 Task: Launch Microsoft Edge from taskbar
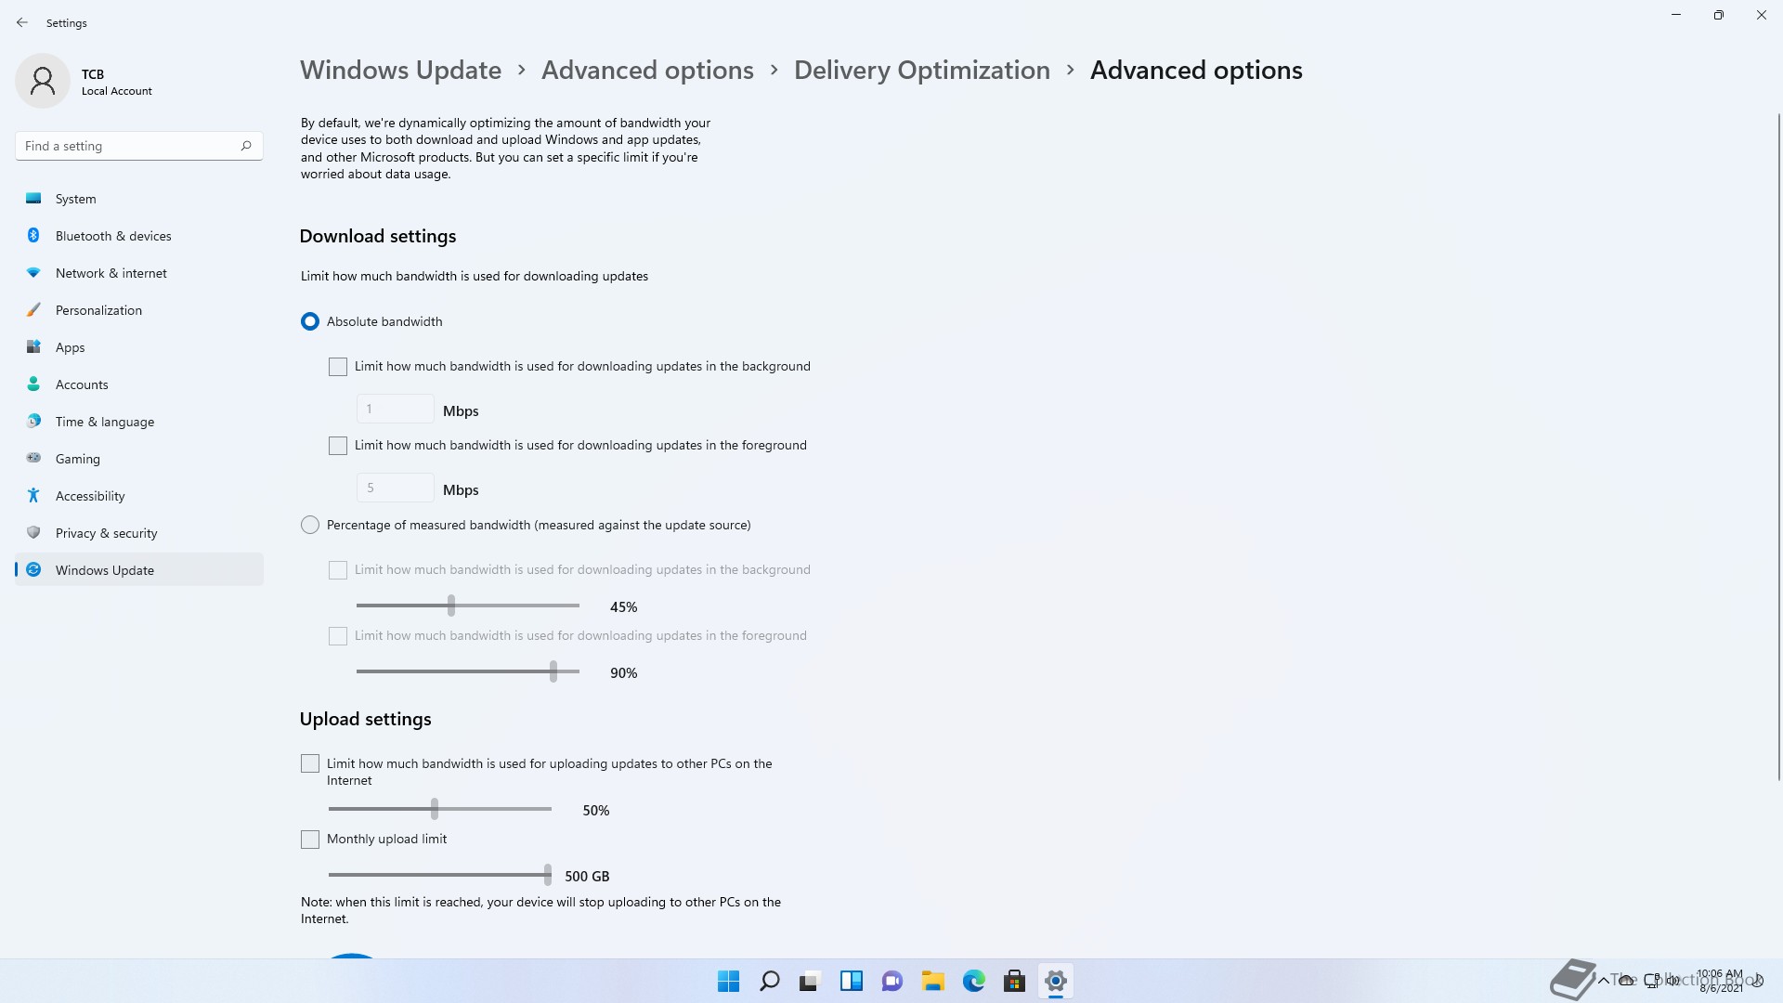(974, 981)
